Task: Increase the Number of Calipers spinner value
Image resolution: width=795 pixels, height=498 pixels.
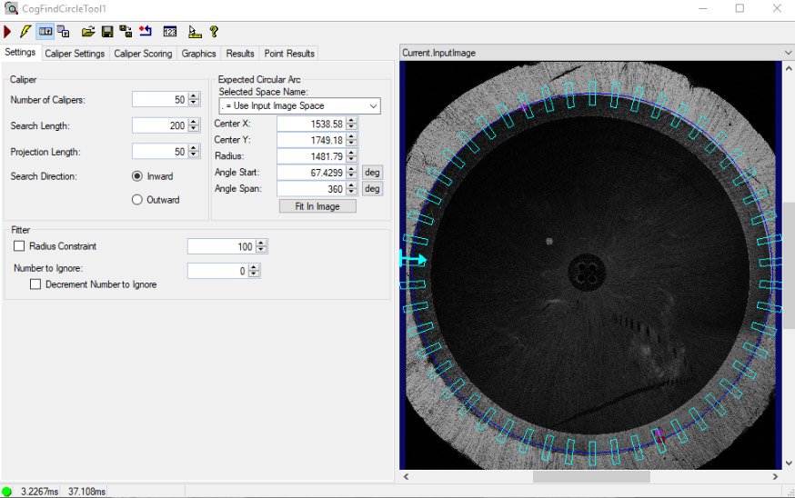Action: pos(194,96)
